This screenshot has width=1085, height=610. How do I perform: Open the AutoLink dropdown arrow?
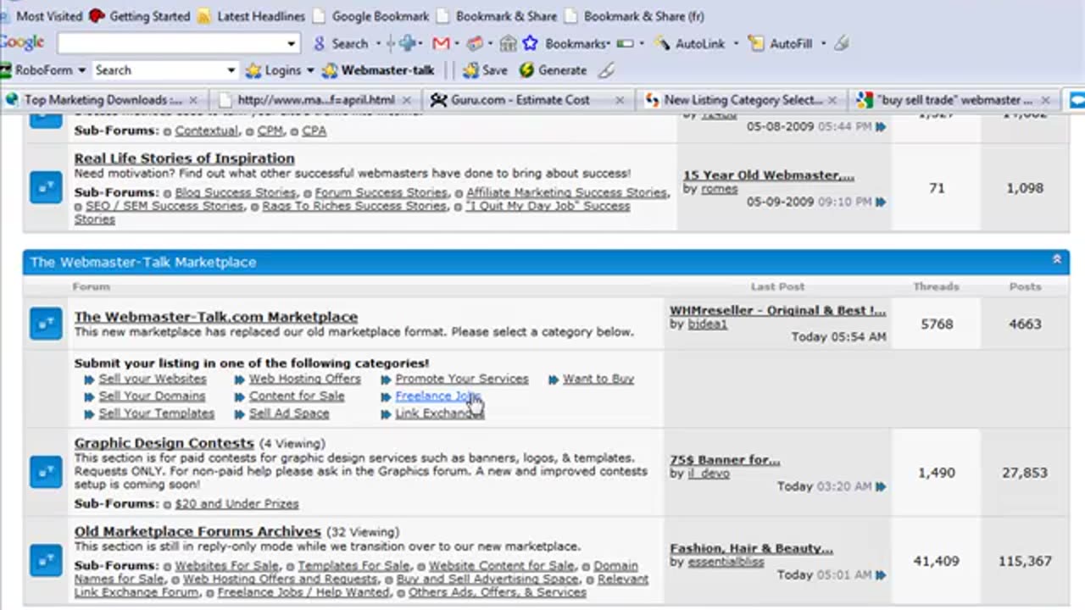pos(735,43)
